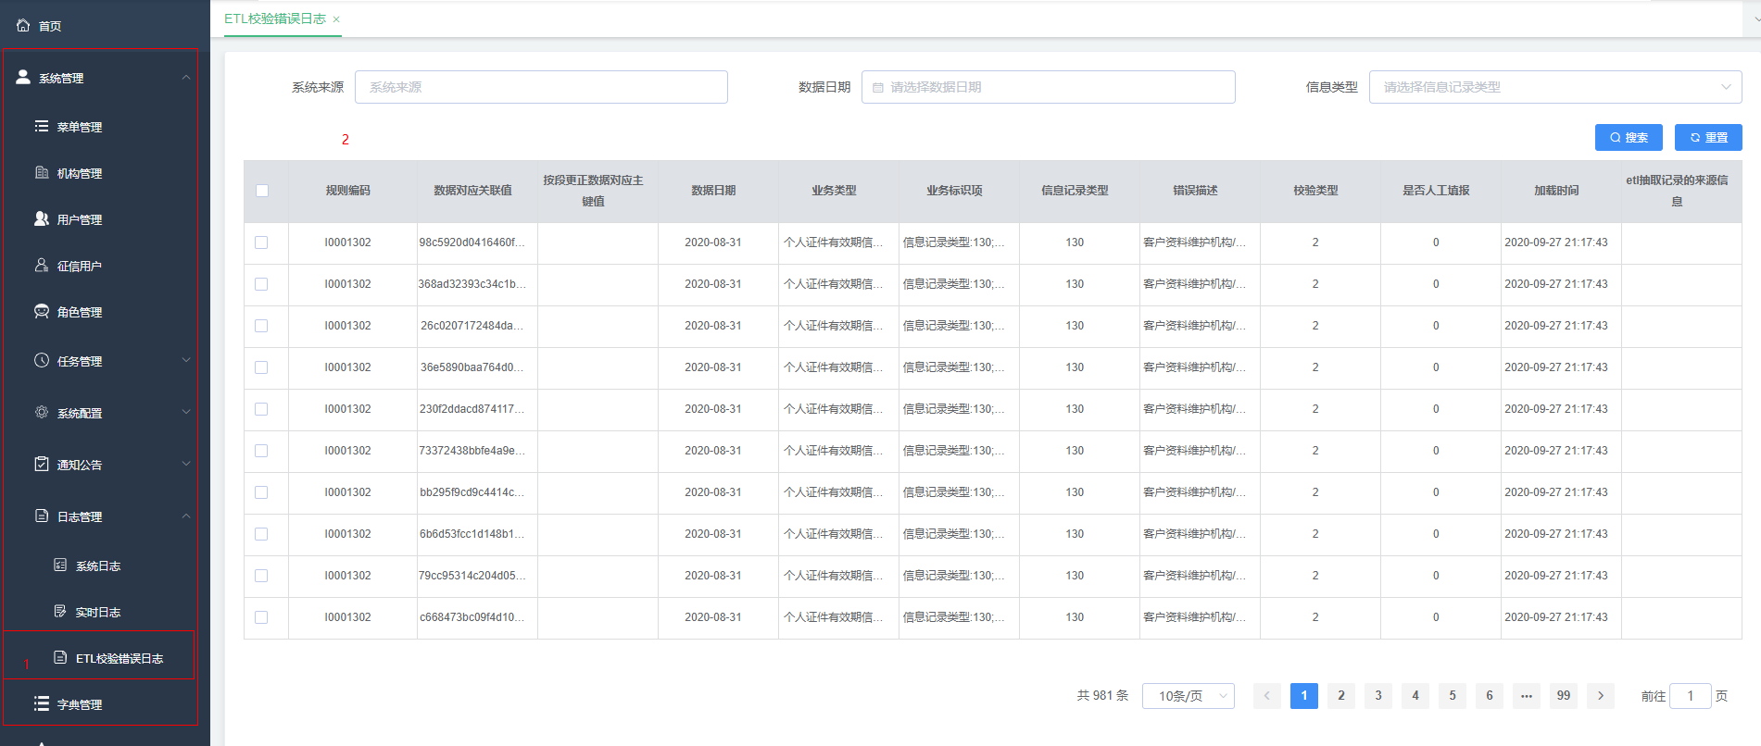Image resolution: width=1761 pixels, height=746 pixels.
Task: Click the 前往 page number input
Action: tap(1691, 695)
